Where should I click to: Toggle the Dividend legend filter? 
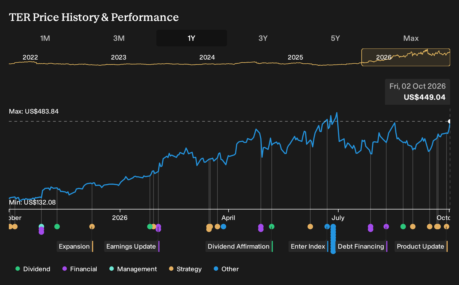click(x=33, y=269)
